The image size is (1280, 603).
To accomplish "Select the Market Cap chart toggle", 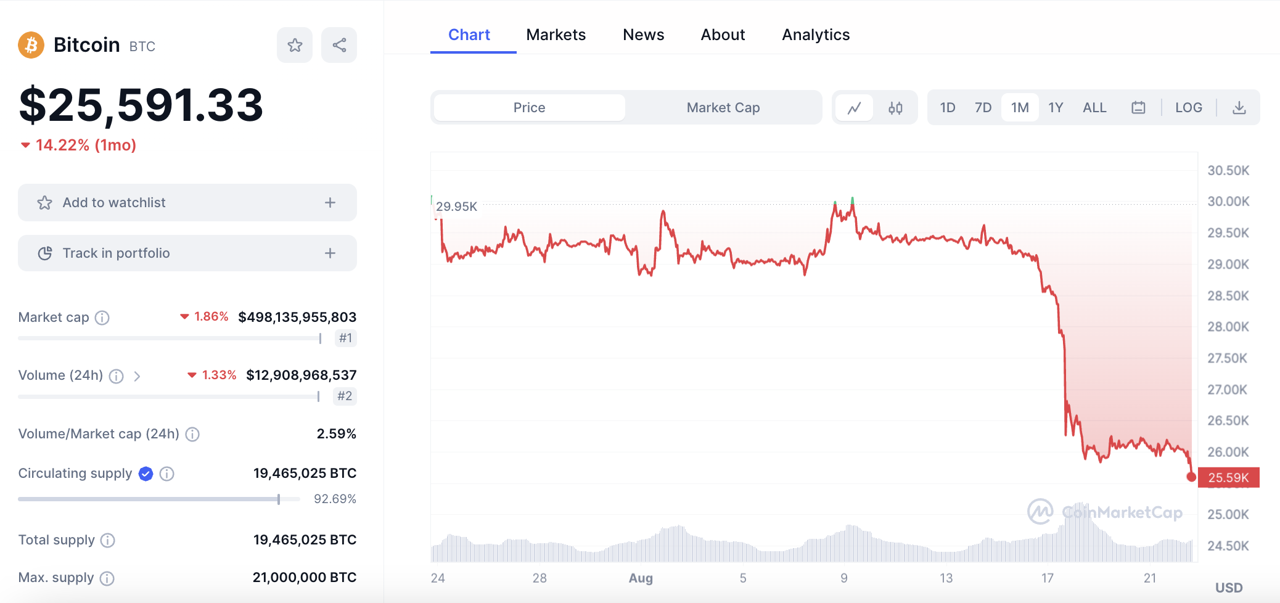I will pyautogui.click(x=723, y=108).
